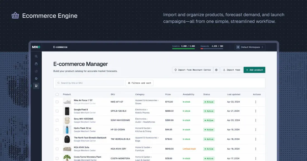Screen dimensions: 307x161
Task: Click the Nike Air Force 1 product thumbnail
Action: [x=67, y=102]
